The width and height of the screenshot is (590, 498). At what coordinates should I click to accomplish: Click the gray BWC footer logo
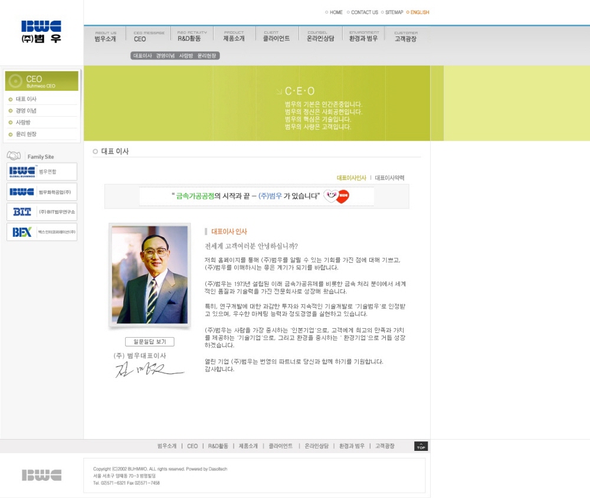pos(41,475)
